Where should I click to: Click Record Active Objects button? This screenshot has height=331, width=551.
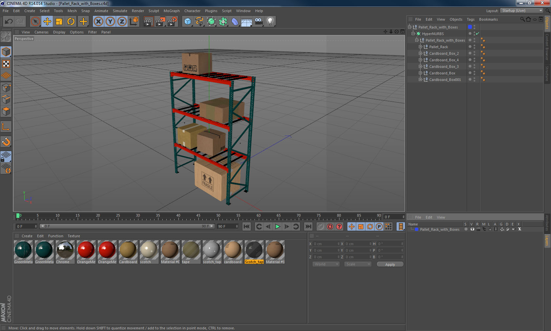pyautogui.click(x=321, y=226)
